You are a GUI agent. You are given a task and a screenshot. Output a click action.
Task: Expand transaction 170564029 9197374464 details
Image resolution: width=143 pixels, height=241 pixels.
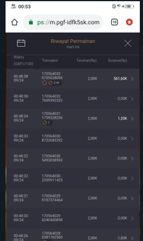pos(132,199)
